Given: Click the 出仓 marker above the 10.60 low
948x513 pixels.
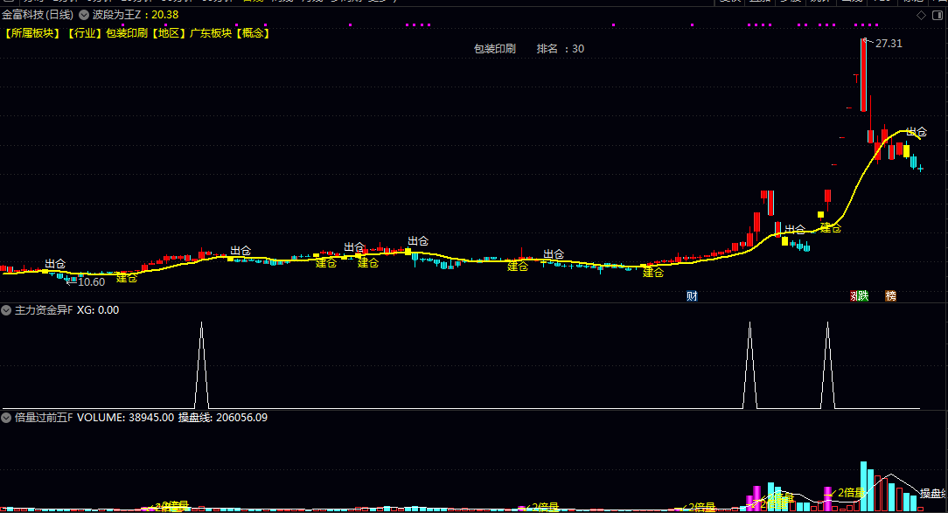Looking at the screenshot, I should [55, 264].
